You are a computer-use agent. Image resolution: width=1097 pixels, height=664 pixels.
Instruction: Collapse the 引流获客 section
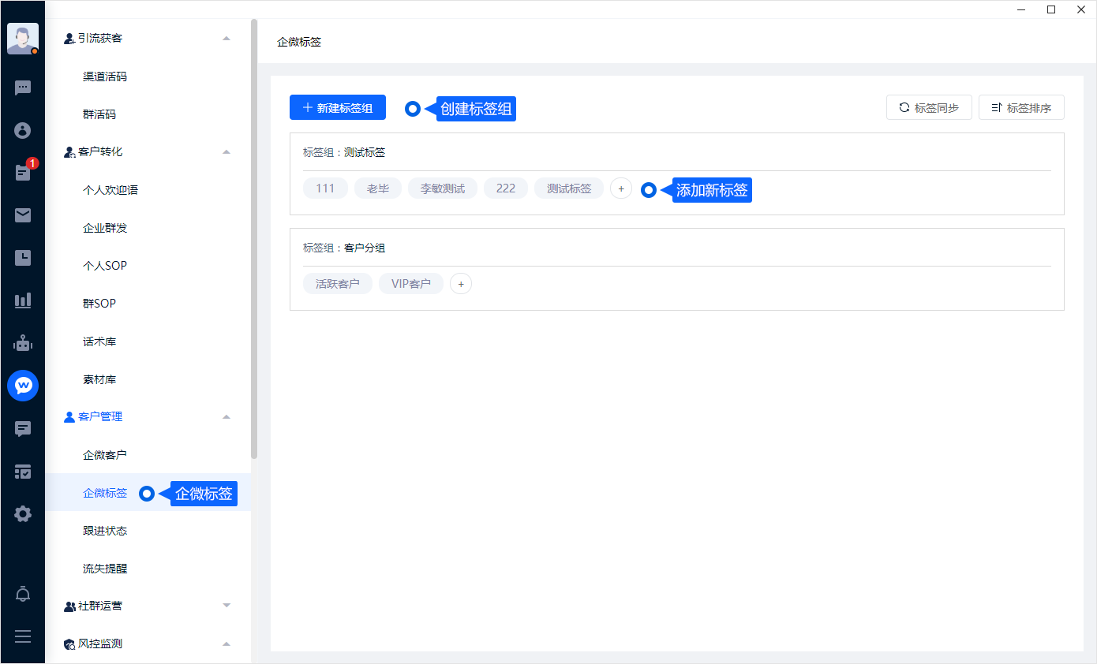point(227,38)
